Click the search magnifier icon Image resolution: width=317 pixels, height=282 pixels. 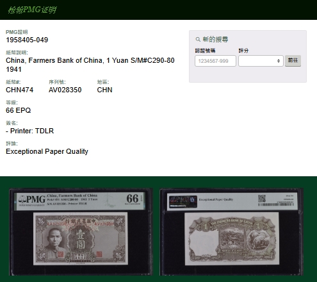click(198, 40)
